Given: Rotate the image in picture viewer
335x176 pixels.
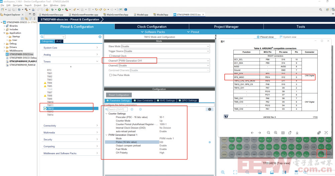Looking at the screenshot, I should click(290, 133).
